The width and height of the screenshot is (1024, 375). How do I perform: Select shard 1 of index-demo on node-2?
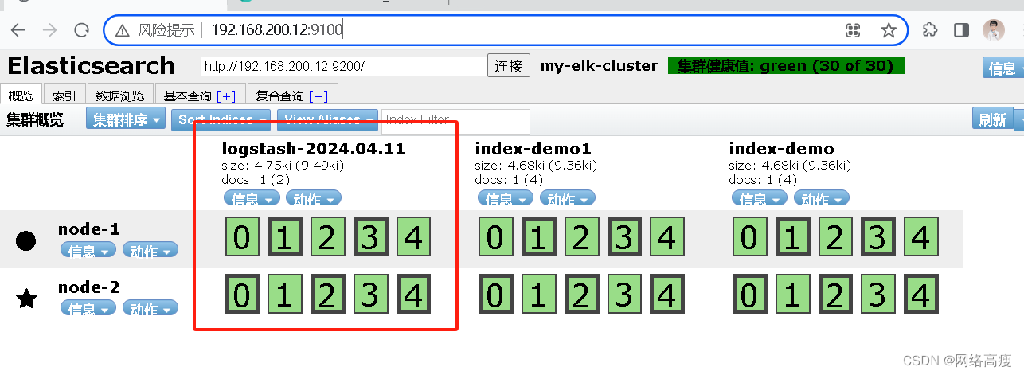click(792, 295)
